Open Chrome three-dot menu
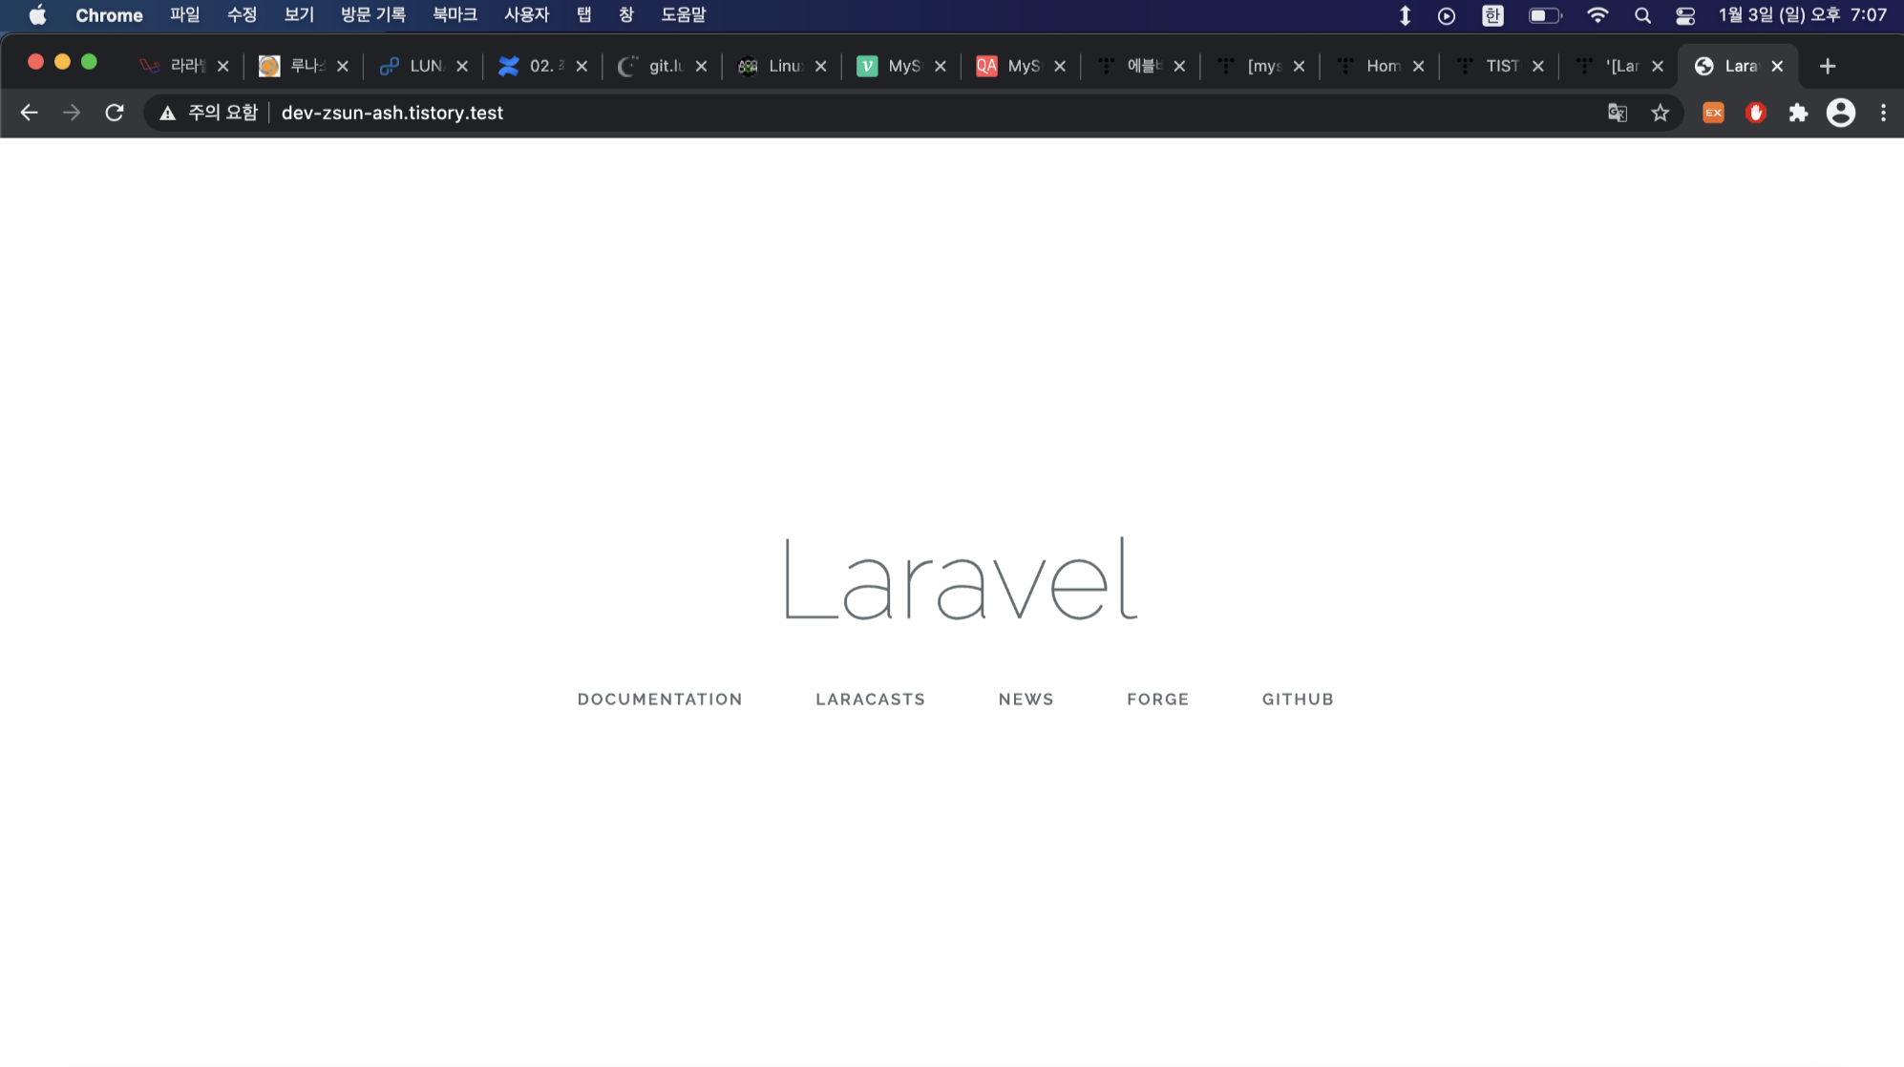 tap(1883, 113)
